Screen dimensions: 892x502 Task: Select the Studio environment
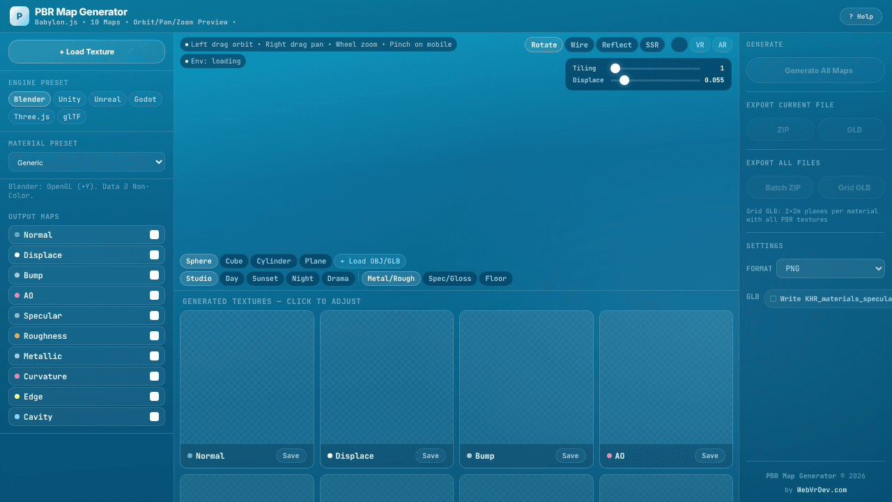[x=199, y=278]
